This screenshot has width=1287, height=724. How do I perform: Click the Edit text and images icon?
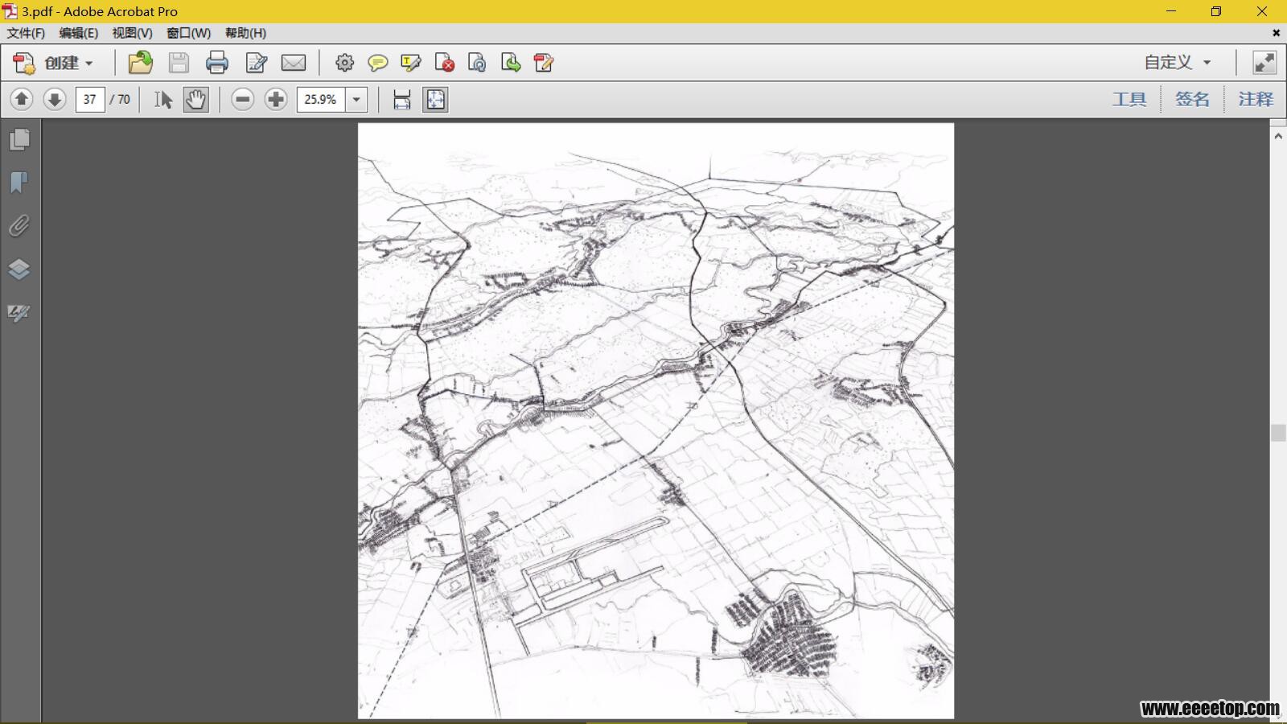[257, 63]
